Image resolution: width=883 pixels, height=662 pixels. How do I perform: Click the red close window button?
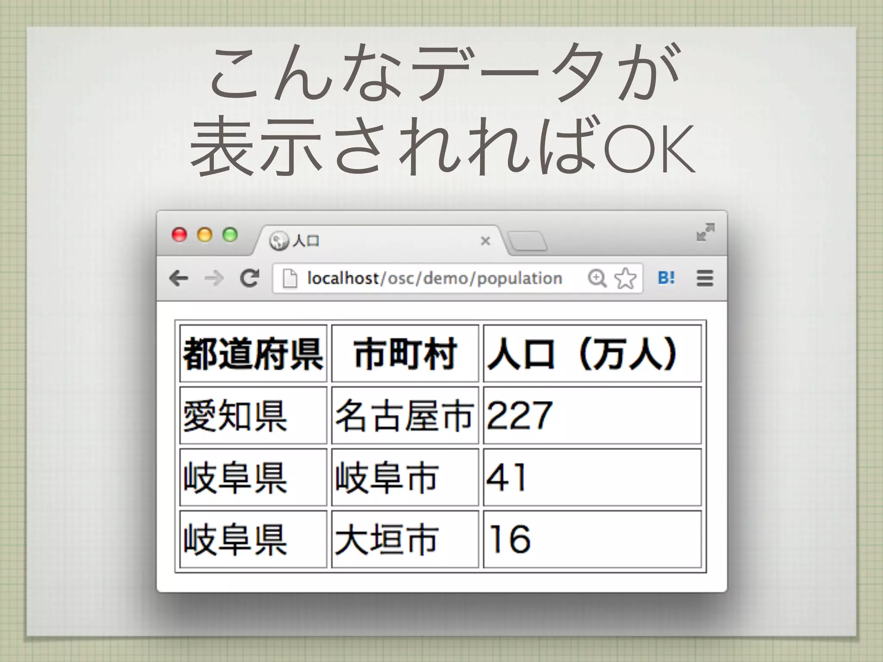179,235
